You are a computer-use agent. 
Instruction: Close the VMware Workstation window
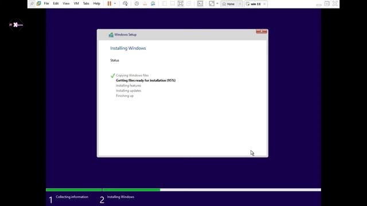pyautogui.click(x=335, y=3)
